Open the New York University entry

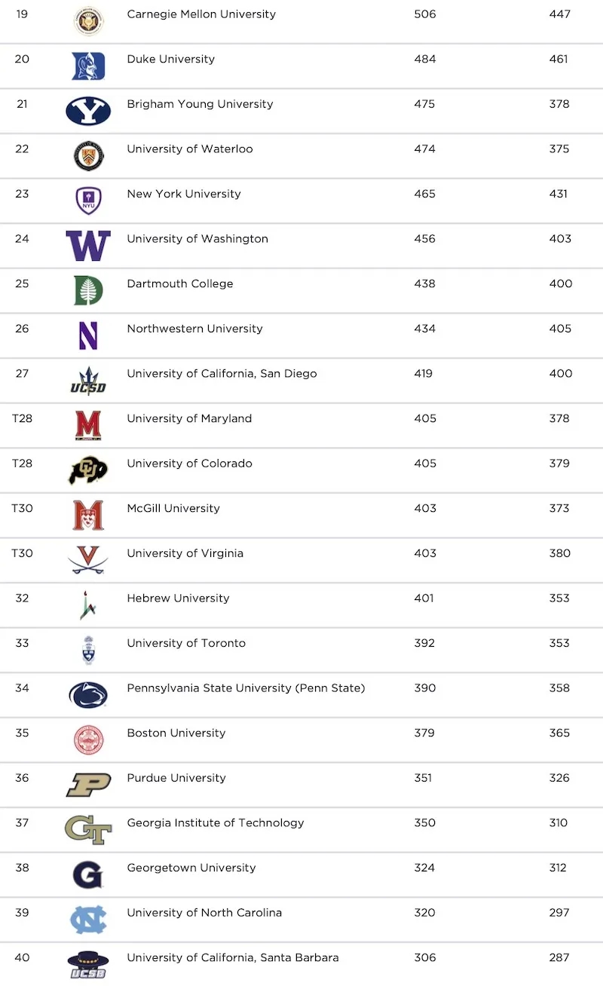coord(184,194)
